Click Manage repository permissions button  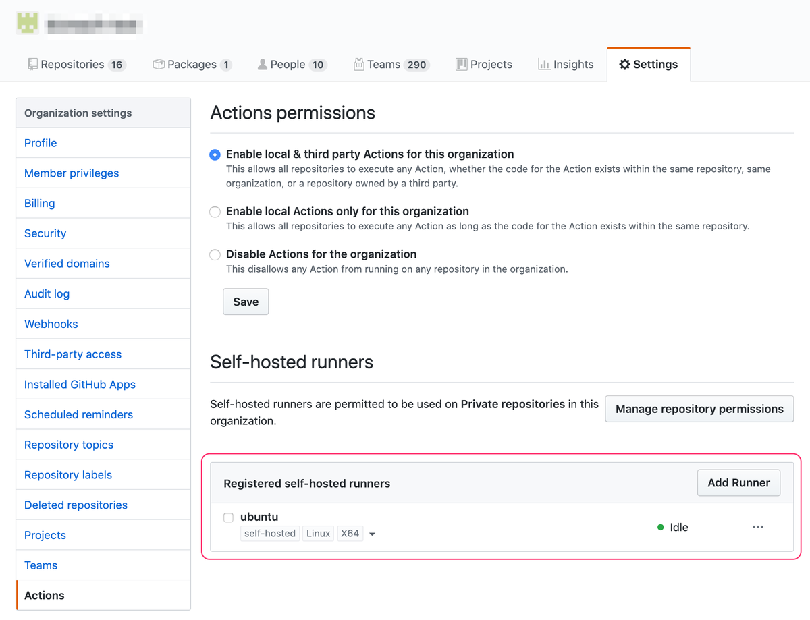pyautogui.click(x=699, y=409)
